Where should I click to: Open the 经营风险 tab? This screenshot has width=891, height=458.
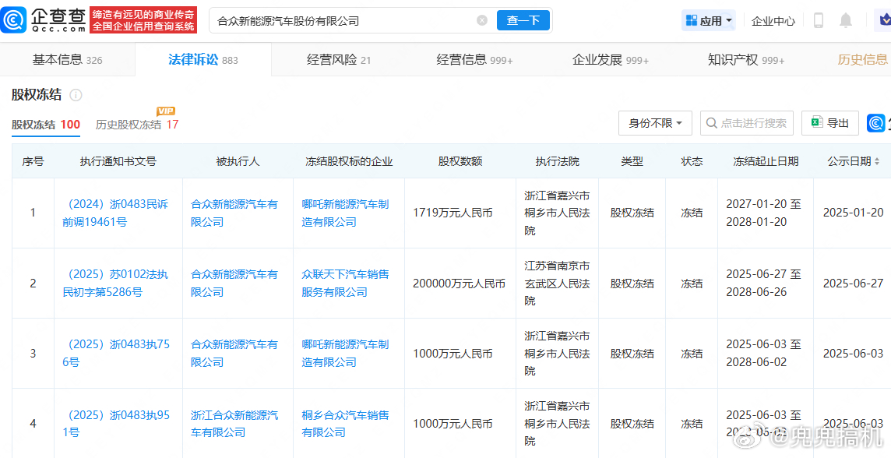pos(339,60)
